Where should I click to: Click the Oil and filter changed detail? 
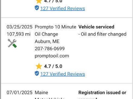(102, 34)
